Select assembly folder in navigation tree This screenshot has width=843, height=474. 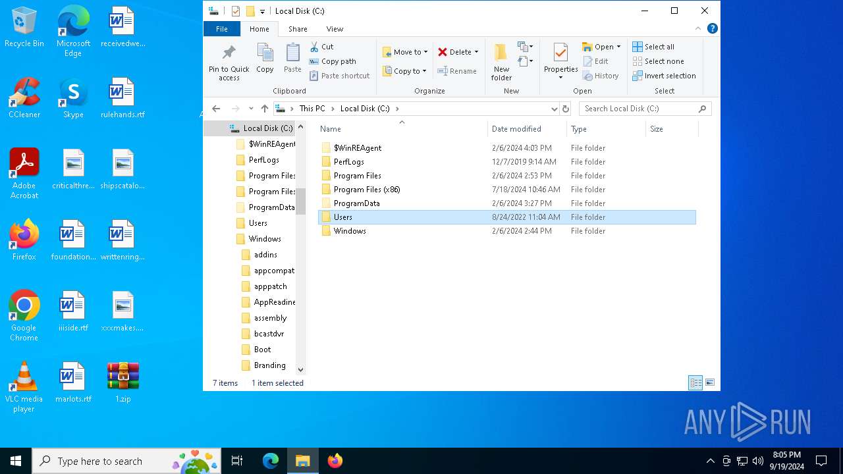(270, 318)
